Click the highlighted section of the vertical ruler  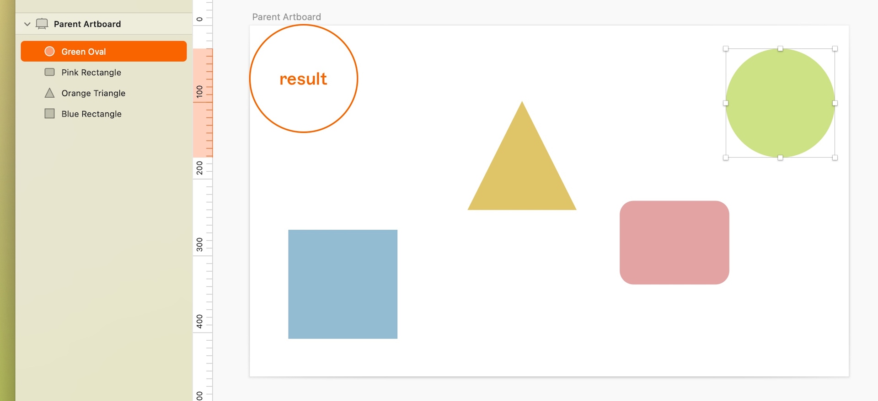coord(203,103)
